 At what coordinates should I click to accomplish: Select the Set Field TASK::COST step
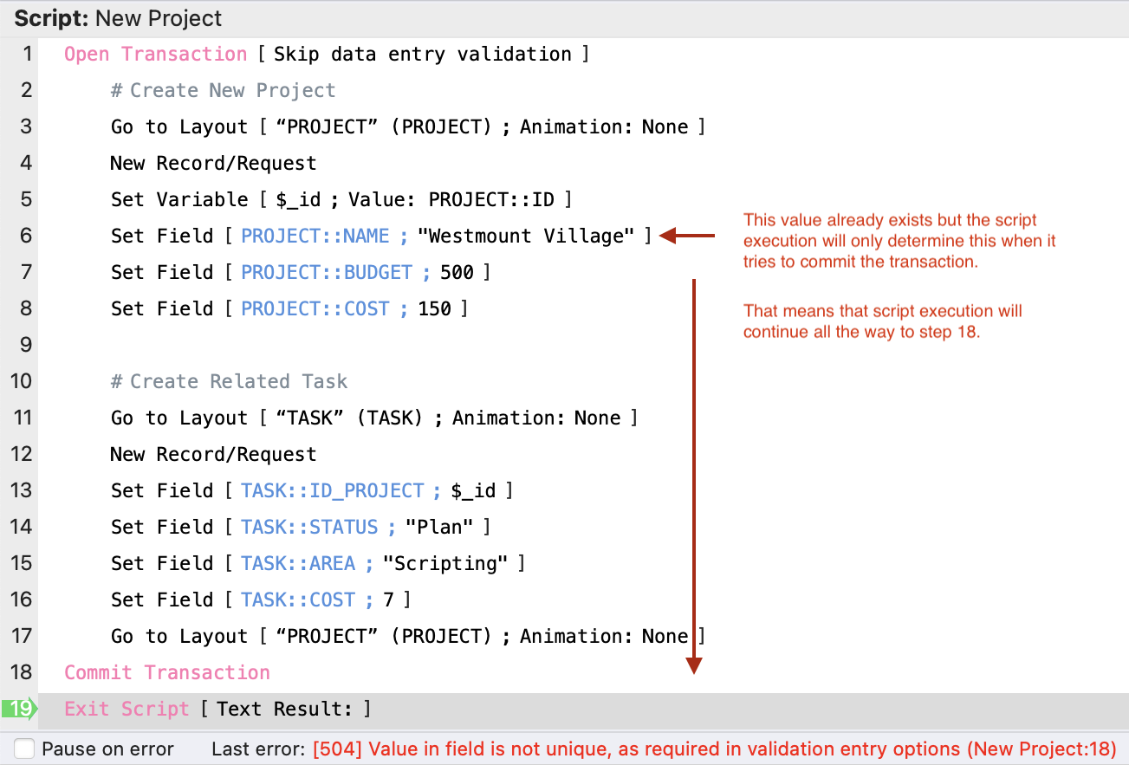[260, 600]
